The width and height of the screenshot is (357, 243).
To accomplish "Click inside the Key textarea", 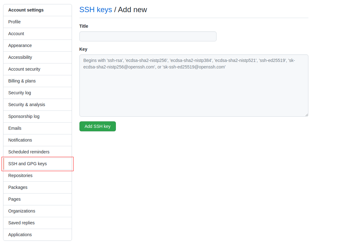I will click(193, 86).
